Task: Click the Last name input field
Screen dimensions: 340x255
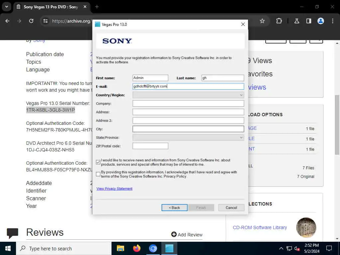Action: 223,78
